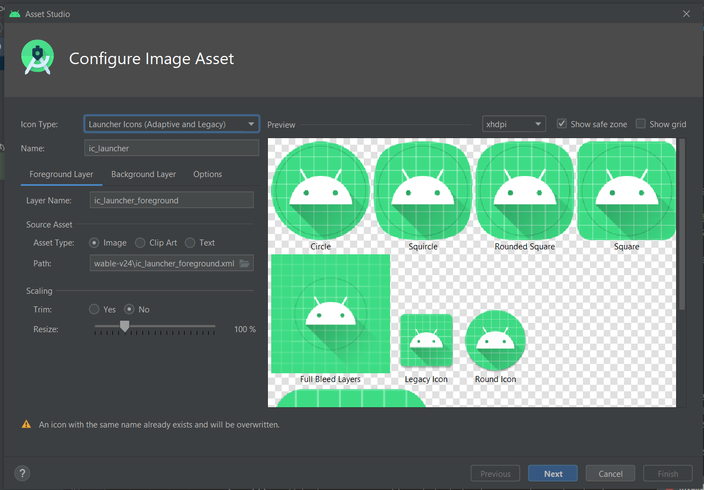Screen dimensions: 704x490
Task: Open the Icon Type dropdown
Action: (x=171, y=124)
